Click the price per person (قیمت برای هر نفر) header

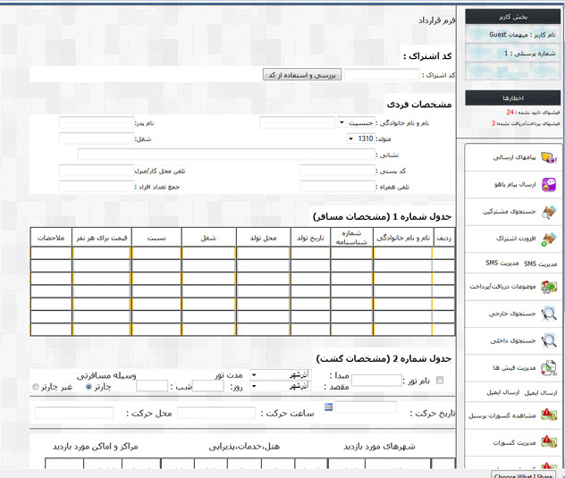102,238
